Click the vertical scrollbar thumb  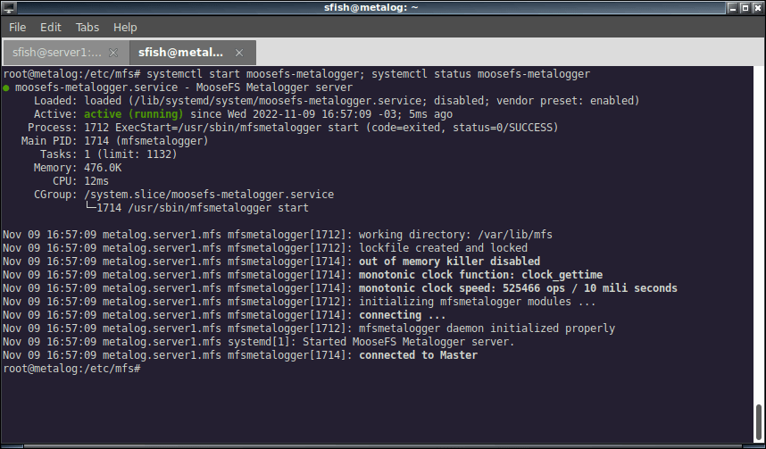[x=759, y=422]
